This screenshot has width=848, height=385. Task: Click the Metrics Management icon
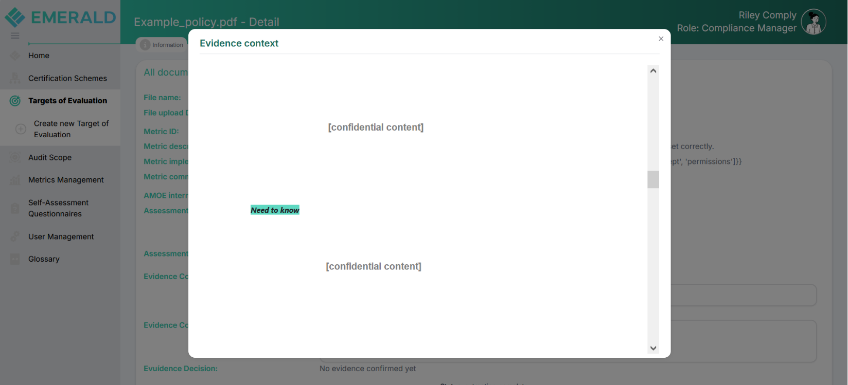[15, 180]
